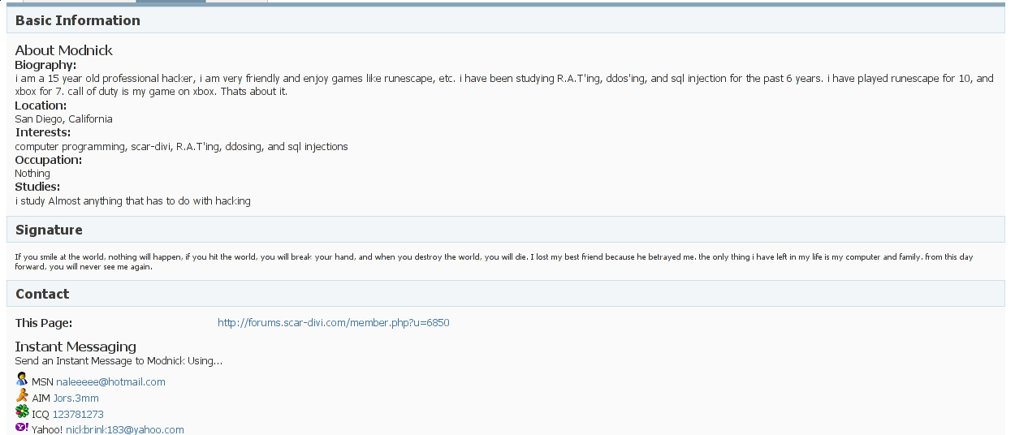Click the This Page label
Image resolution: width=1015 pixels, height=435 pixels.
[44, 323]
